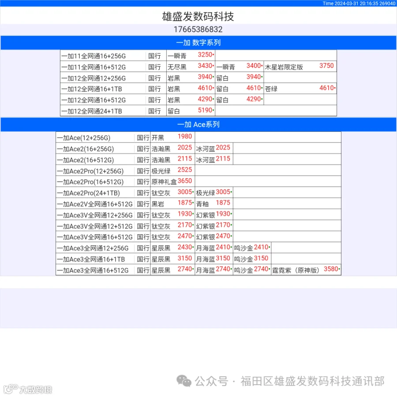Click the Time 2024-03-31 timestamp at top
397x397 pixels.
[x=359, y=3]
